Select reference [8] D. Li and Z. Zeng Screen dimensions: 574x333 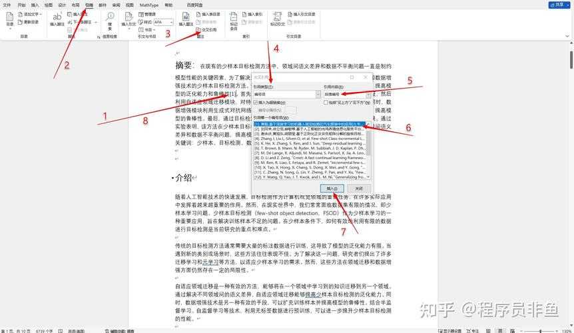310,158
